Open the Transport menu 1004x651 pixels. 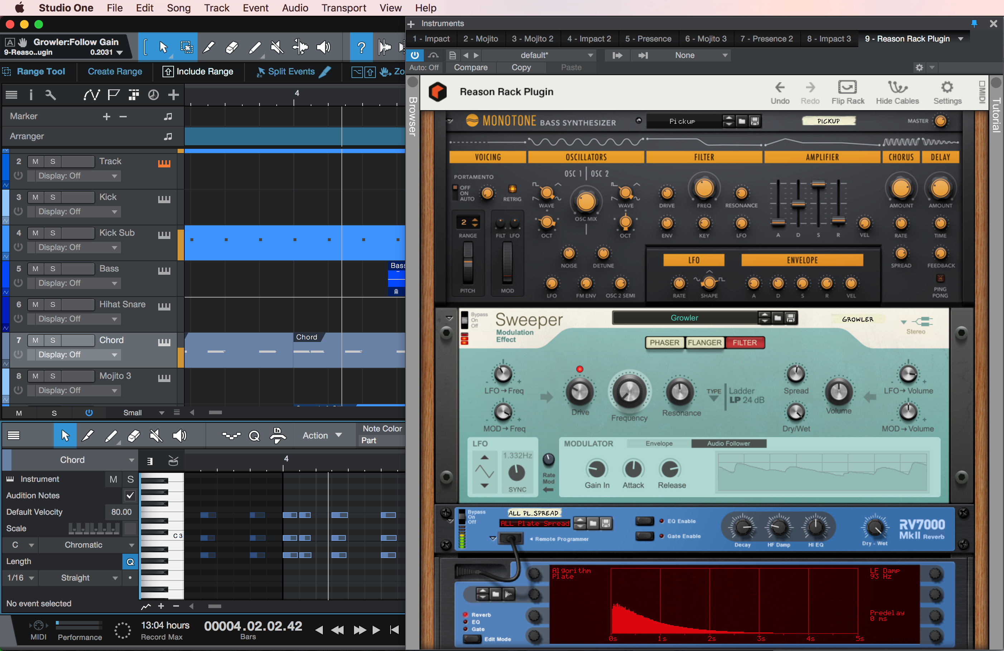pyautogui.click(x=343, y=8)
